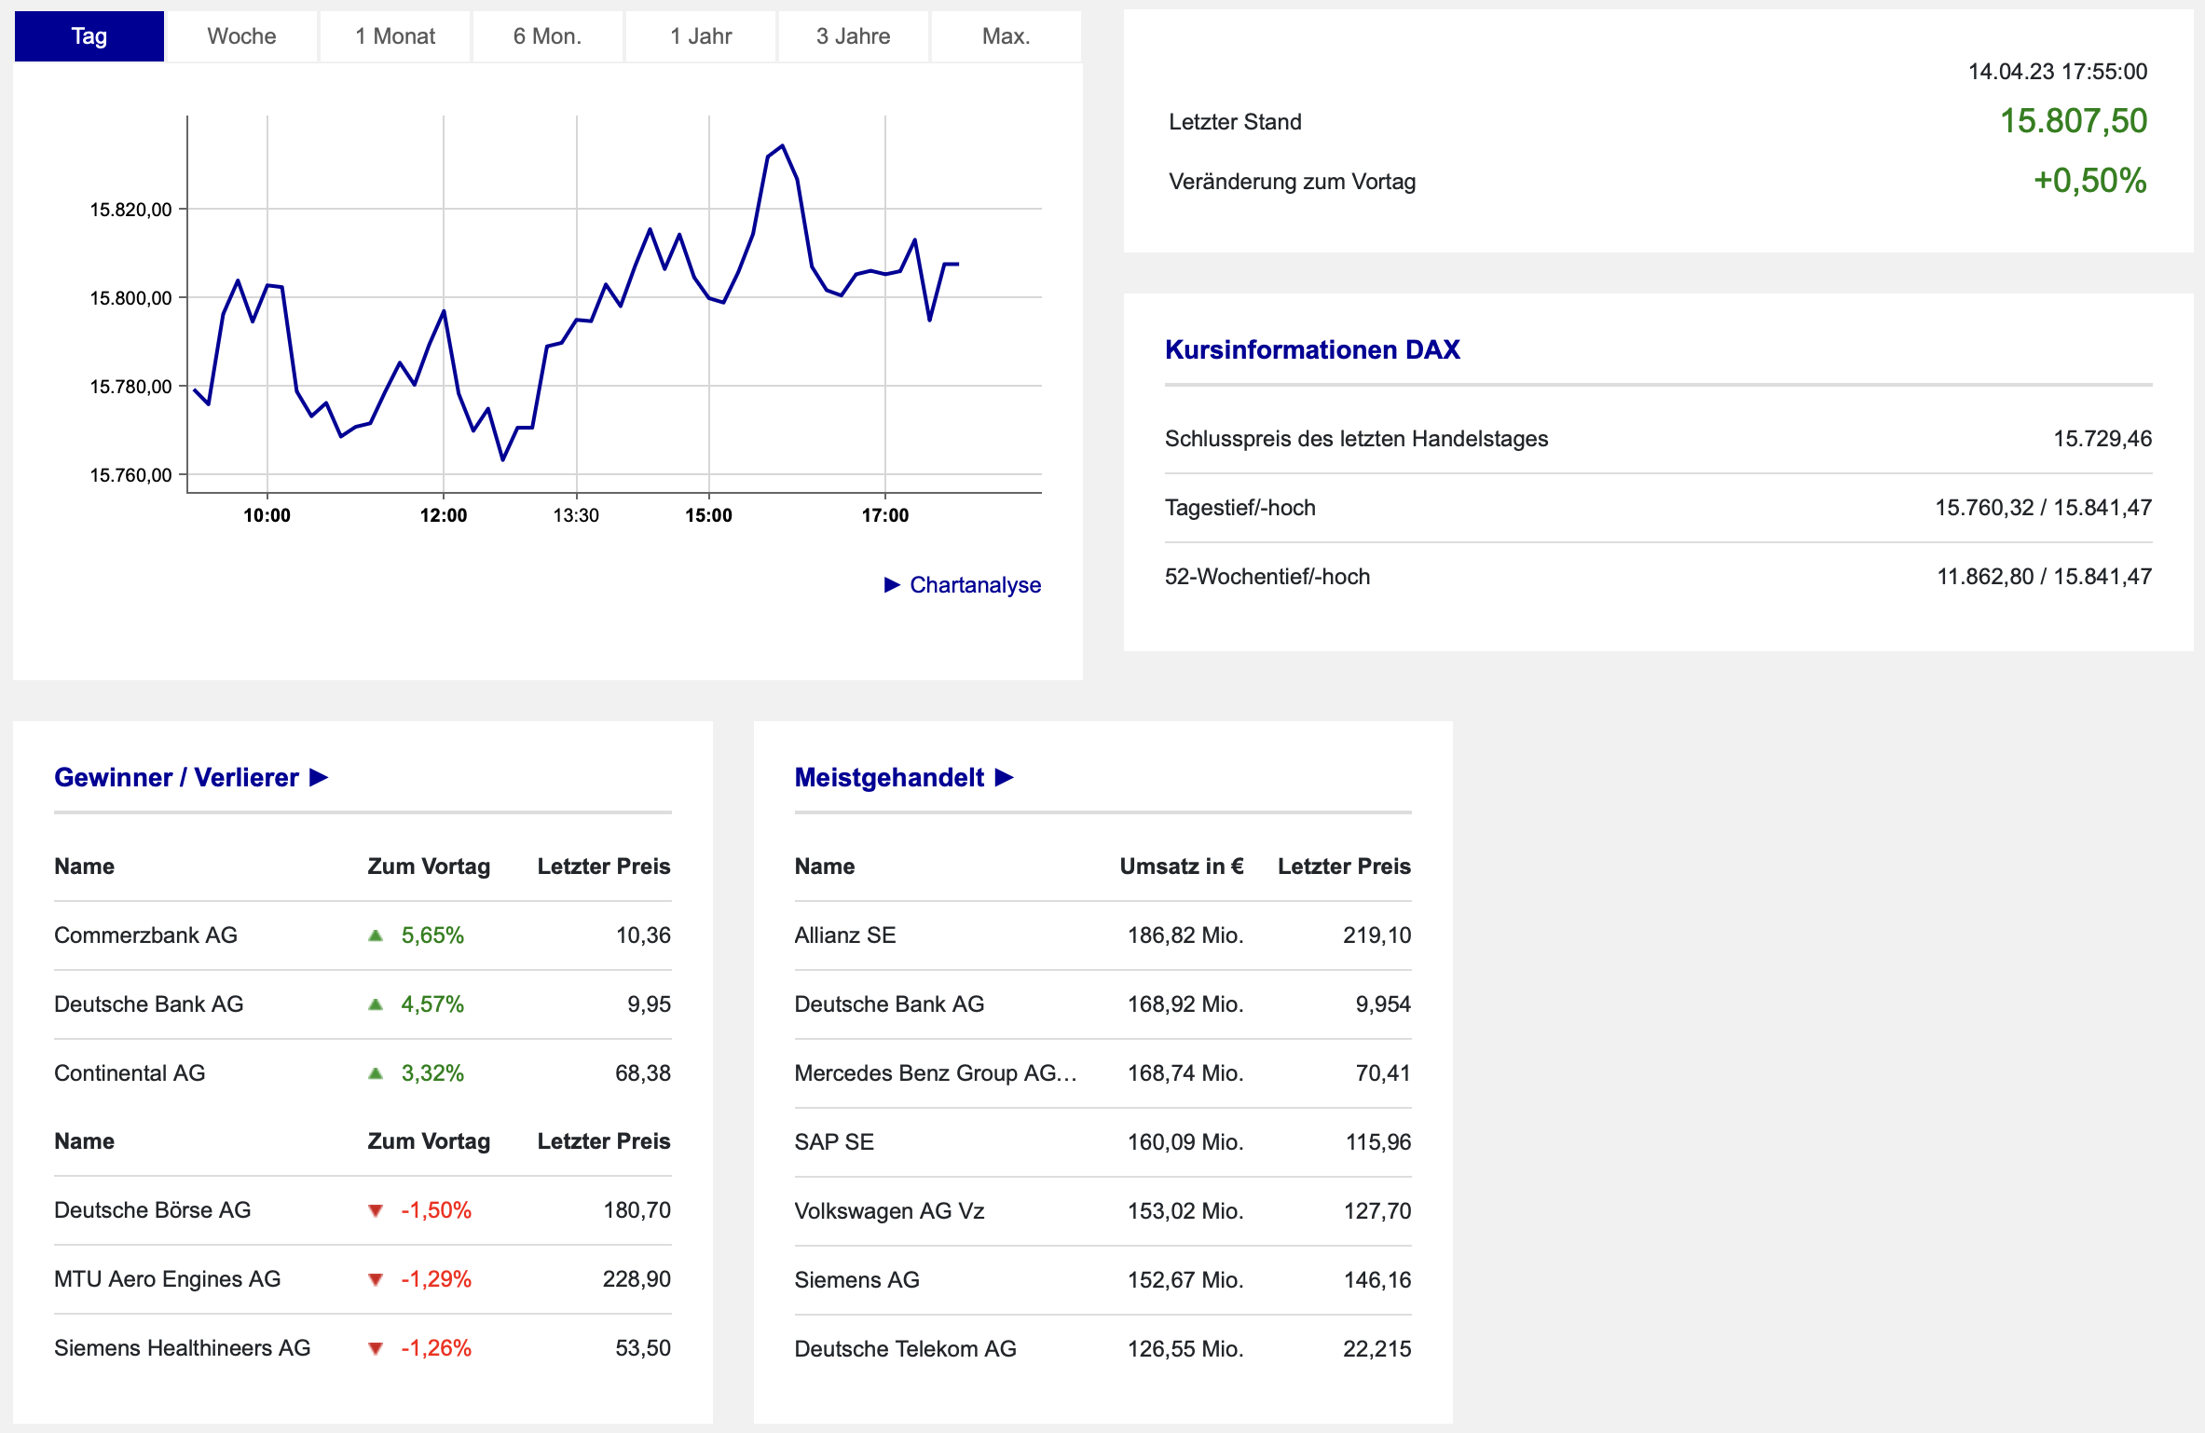Open the 3 Jahre chart tab

(853, 36)
